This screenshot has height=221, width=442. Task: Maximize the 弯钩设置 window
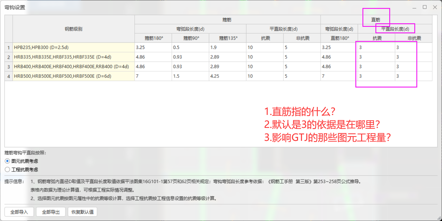[x=425, y=7]
